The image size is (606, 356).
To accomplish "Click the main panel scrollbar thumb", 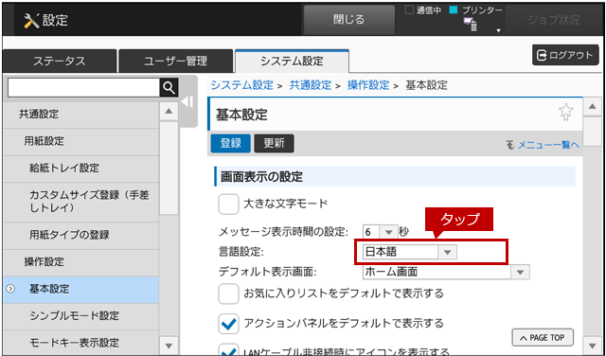I will [x=592, y=132].
